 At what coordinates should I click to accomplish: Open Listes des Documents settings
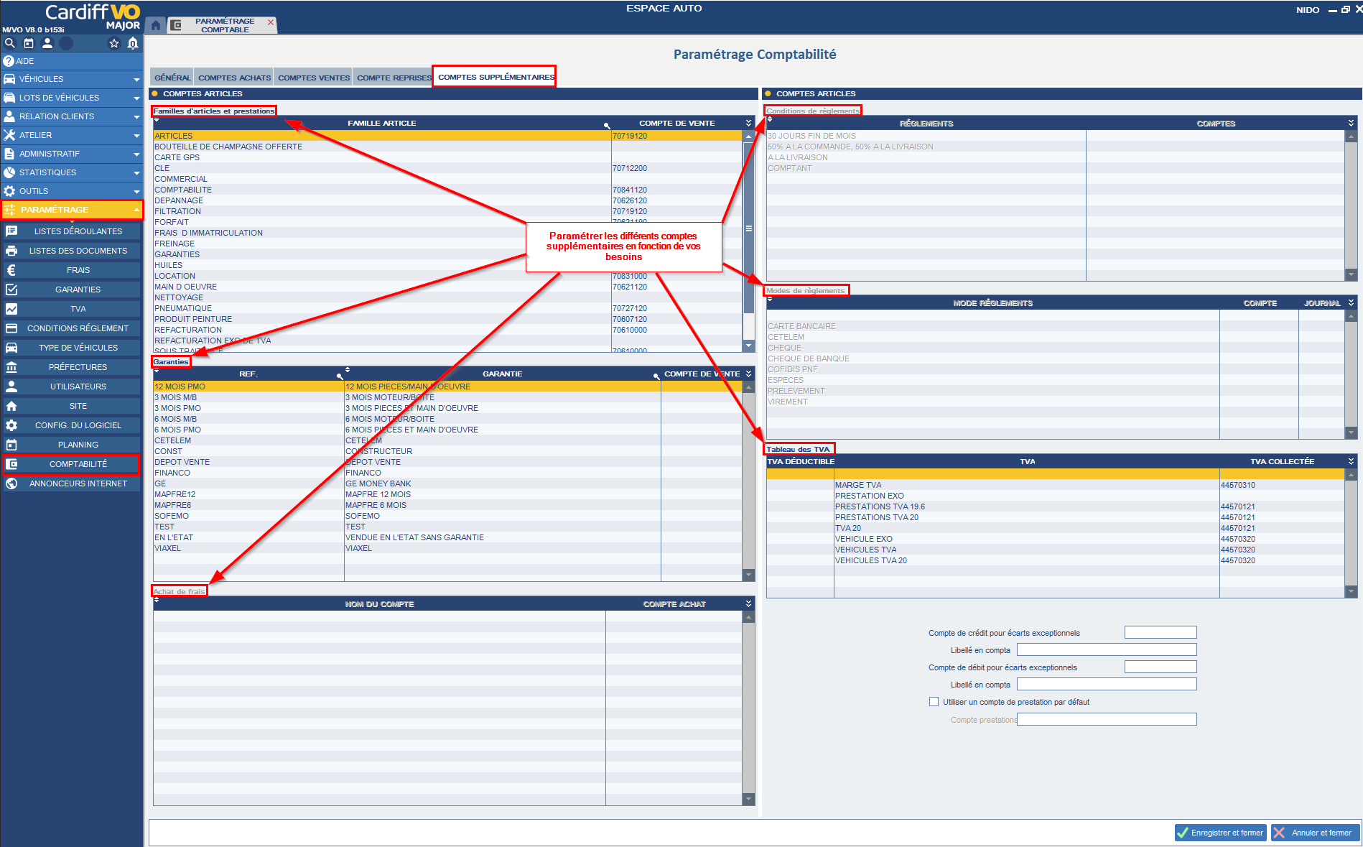[x=71, y=251]
